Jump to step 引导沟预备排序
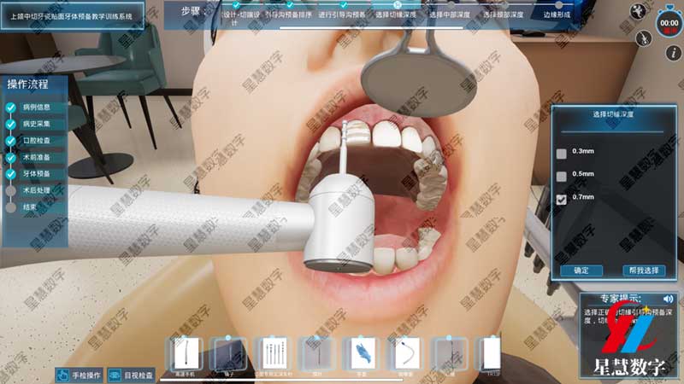This screenshot has height=384, width=684. [288, 15]
